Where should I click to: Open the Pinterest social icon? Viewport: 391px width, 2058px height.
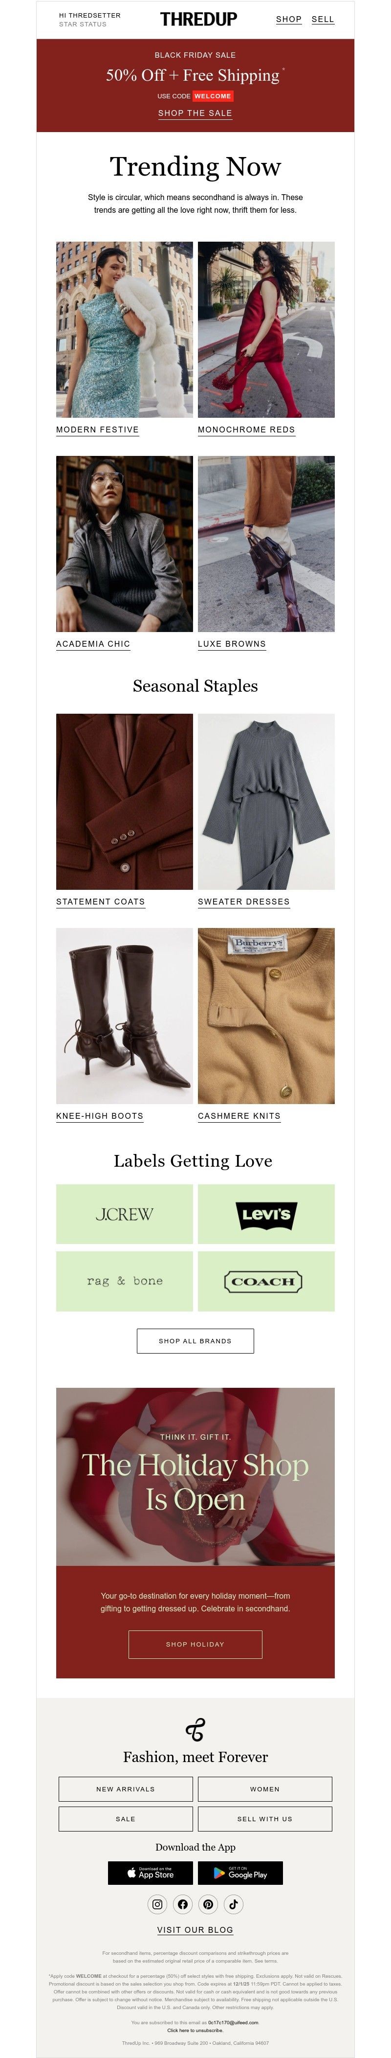tap(208, 1904)
